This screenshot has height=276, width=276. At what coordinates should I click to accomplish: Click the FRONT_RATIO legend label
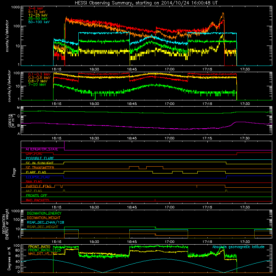39,247
